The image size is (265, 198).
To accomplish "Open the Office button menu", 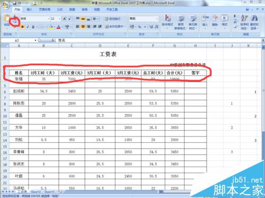I will (x=5, y=6).
